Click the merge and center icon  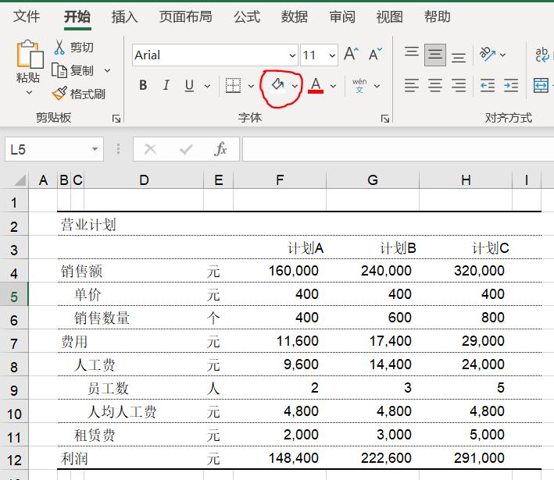pyautogui.click(x=541, y=85)
